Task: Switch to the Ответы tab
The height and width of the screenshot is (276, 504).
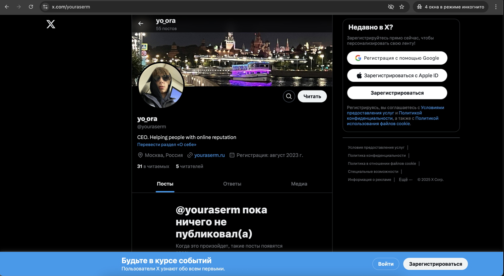Action: tap(232, 184)
